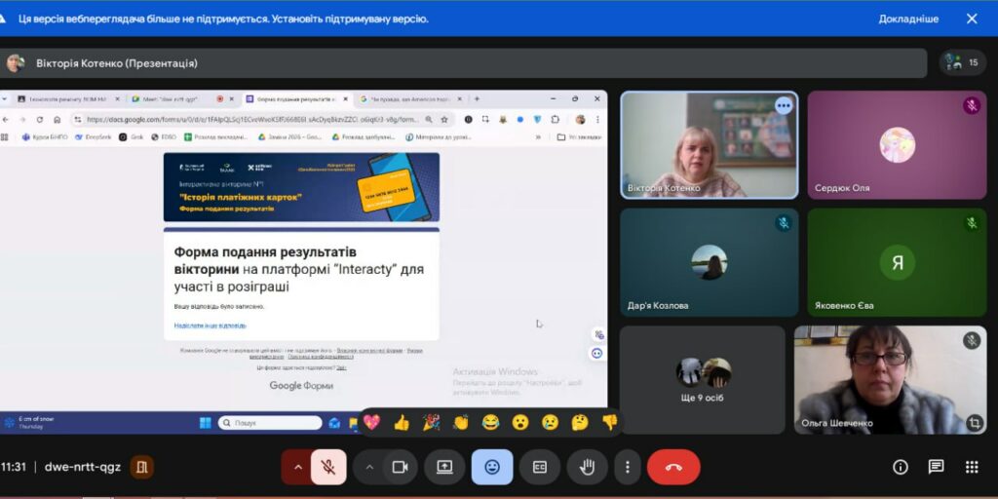This screenshot has width=998, height=499.
Task: Open the chat panel
Action: click(936, 467)
